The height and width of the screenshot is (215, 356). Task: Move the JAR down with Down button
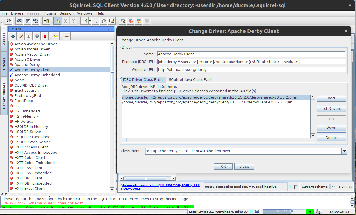pyautogui.click(x=331, y=128)
